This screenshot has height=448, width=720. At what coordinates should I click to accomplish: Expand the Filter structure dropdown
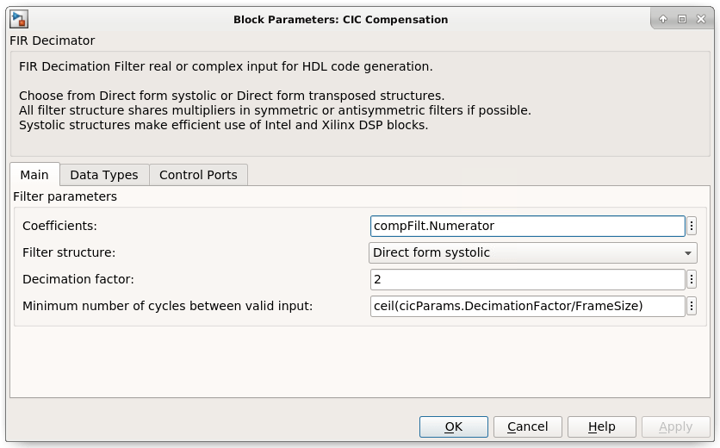tap(533, 252)
